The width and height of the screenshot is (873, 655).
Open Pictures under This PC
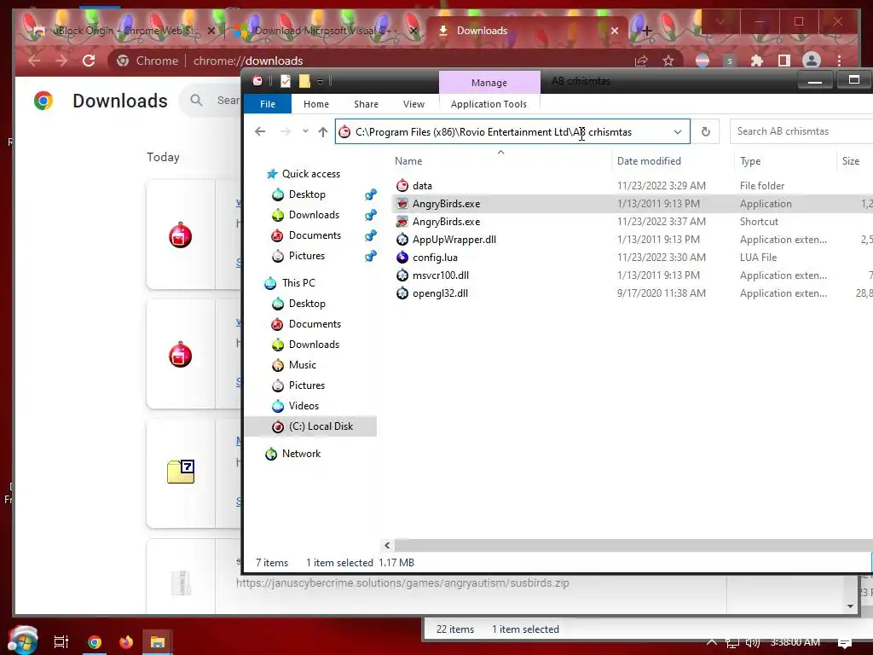pyautogui.click(x=306, y=385)
